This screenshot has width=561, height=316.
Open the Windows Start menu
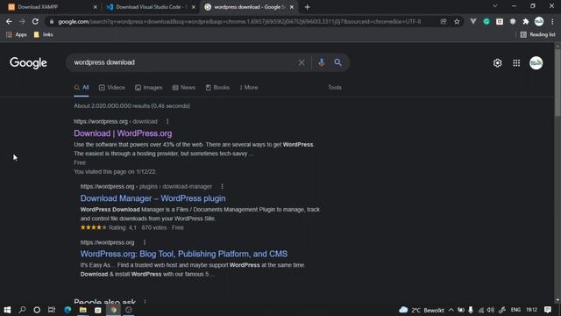7,310
